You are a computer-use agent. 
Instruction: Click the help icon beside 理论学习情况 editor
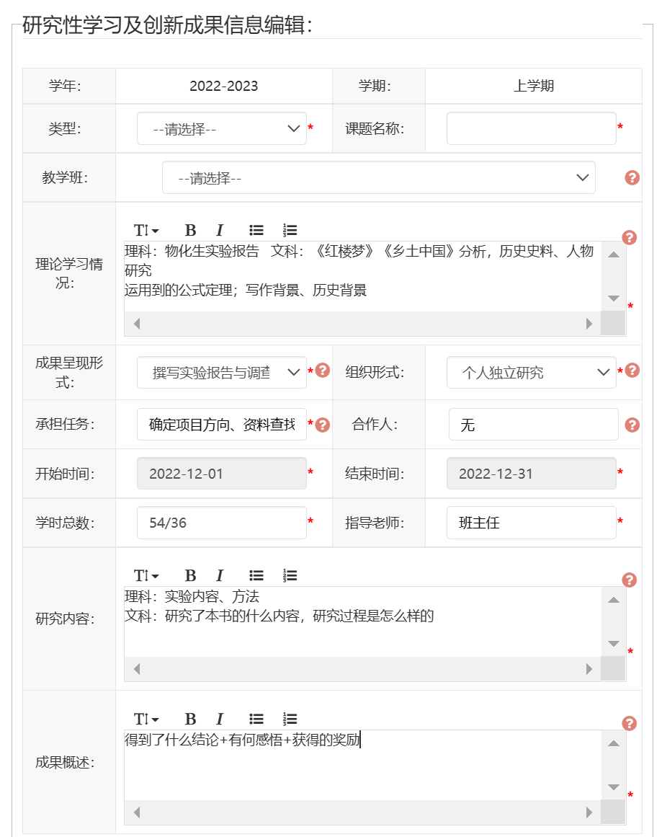(630, 237)
